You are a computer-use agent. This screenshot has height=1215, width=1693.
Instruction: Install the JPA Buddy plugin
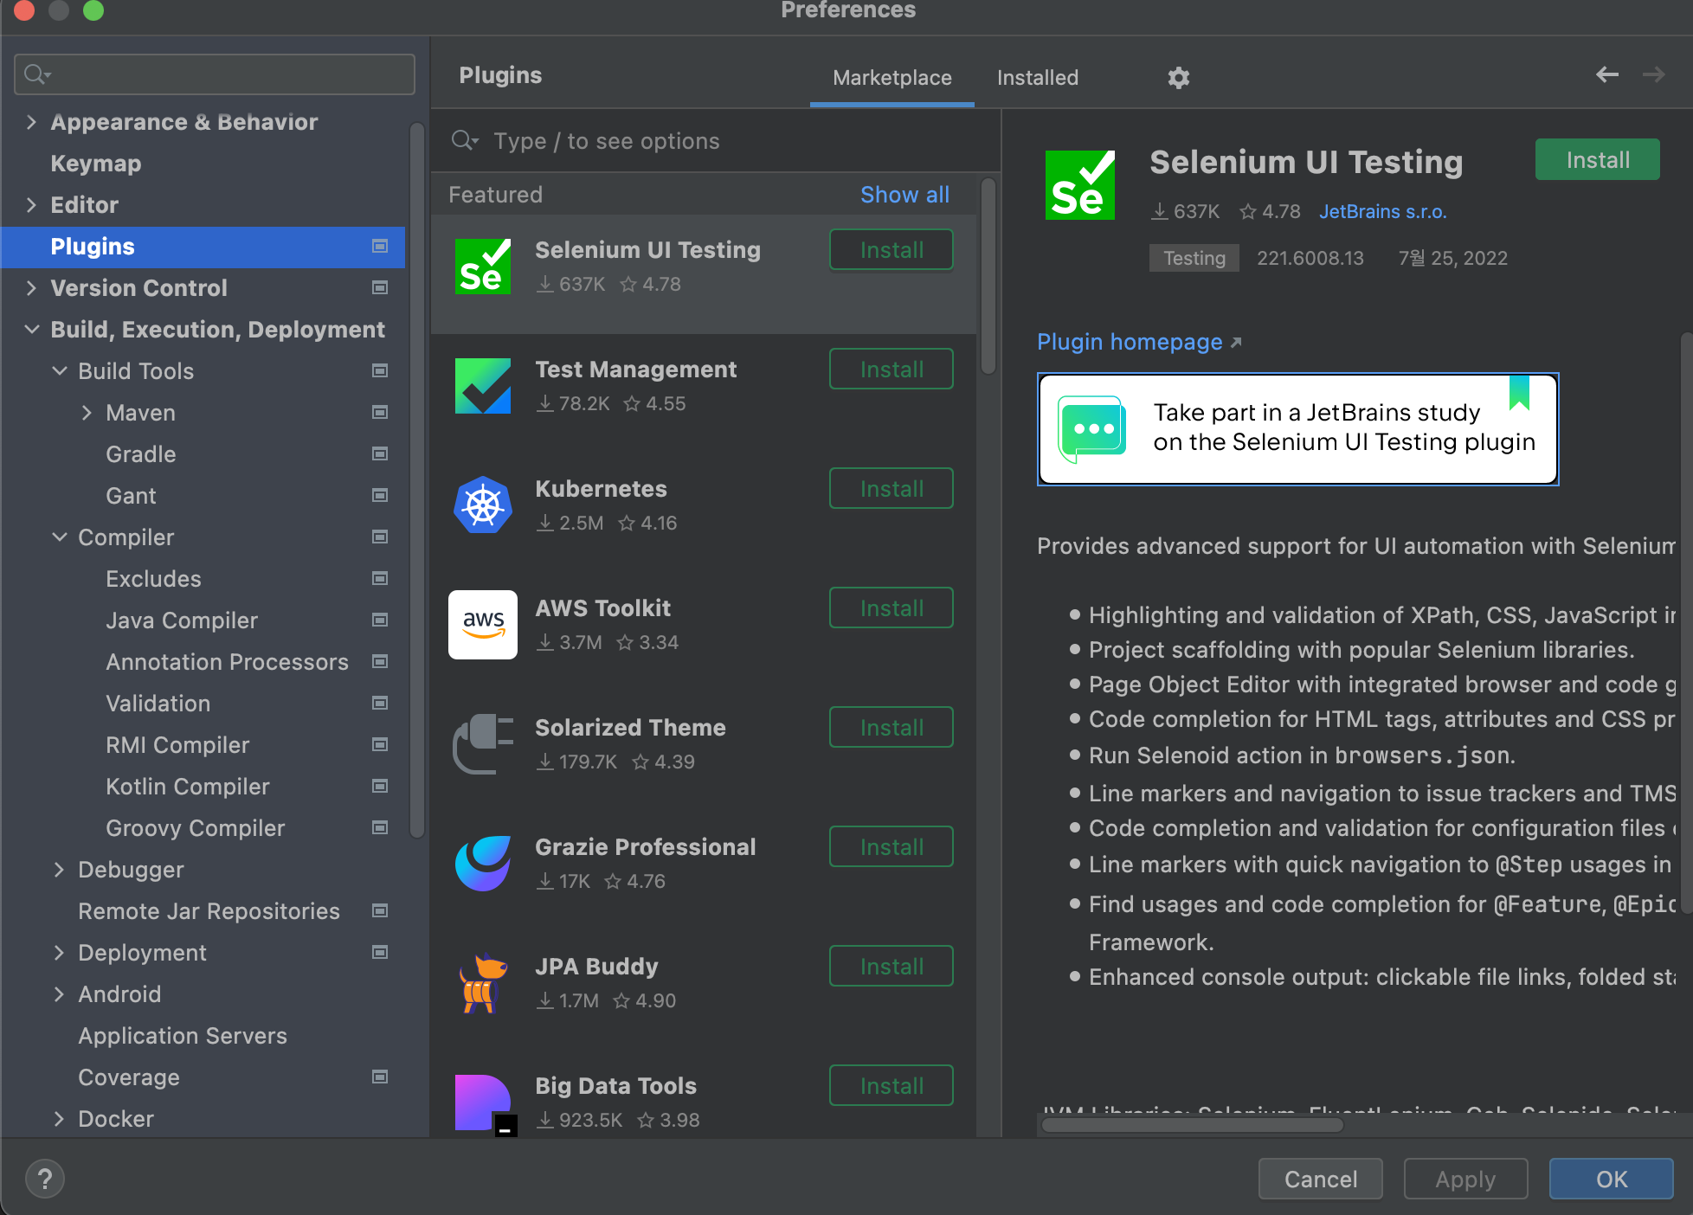pyautogui.click(x=892, y=966)
